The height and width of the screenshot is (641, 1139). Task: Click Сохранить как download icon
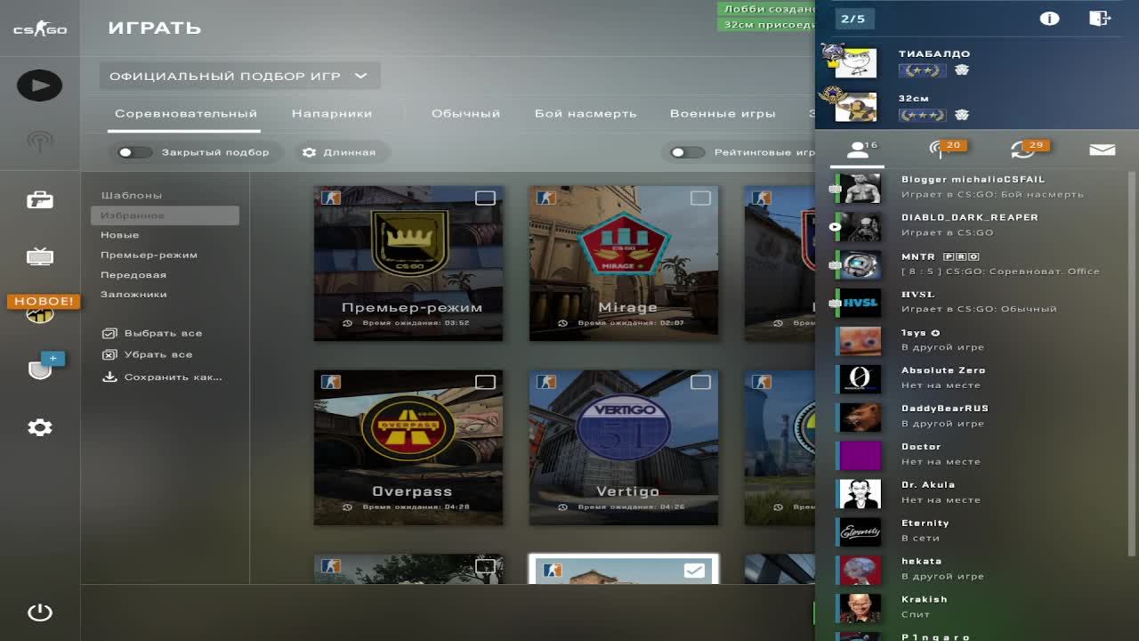109,377
